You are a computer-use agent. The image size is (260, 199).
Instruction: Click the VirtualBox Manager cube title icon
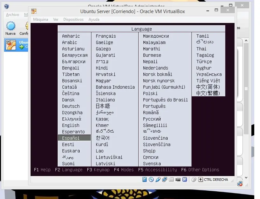(x=6, y=6)
